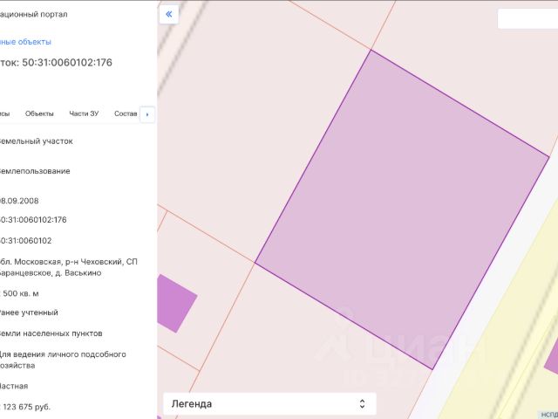Open the Объекты tab

point(39,113)
